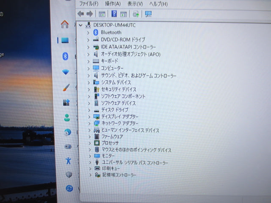Screen dimensions: 271x203
Task: Expand the 記憶域コントローラー node
Action: [90, 175]
